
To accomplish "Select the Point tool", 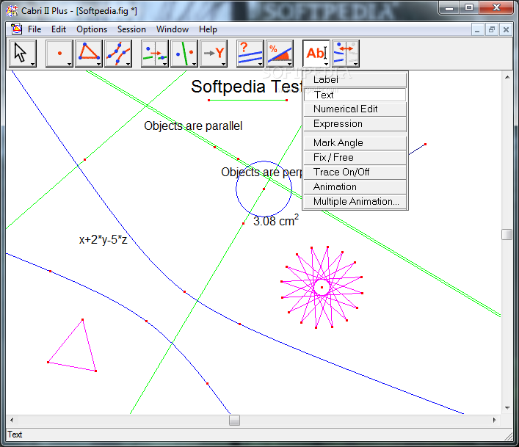I will [x=59, y=54].
